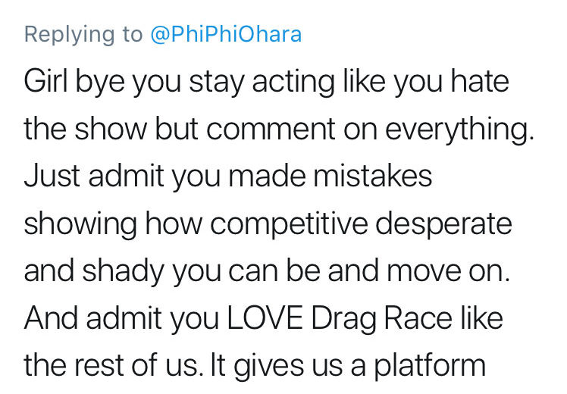Click the phrase 'Drag Race' in tweet
This screenshot has width=567, height=394.
coord(381,320)
